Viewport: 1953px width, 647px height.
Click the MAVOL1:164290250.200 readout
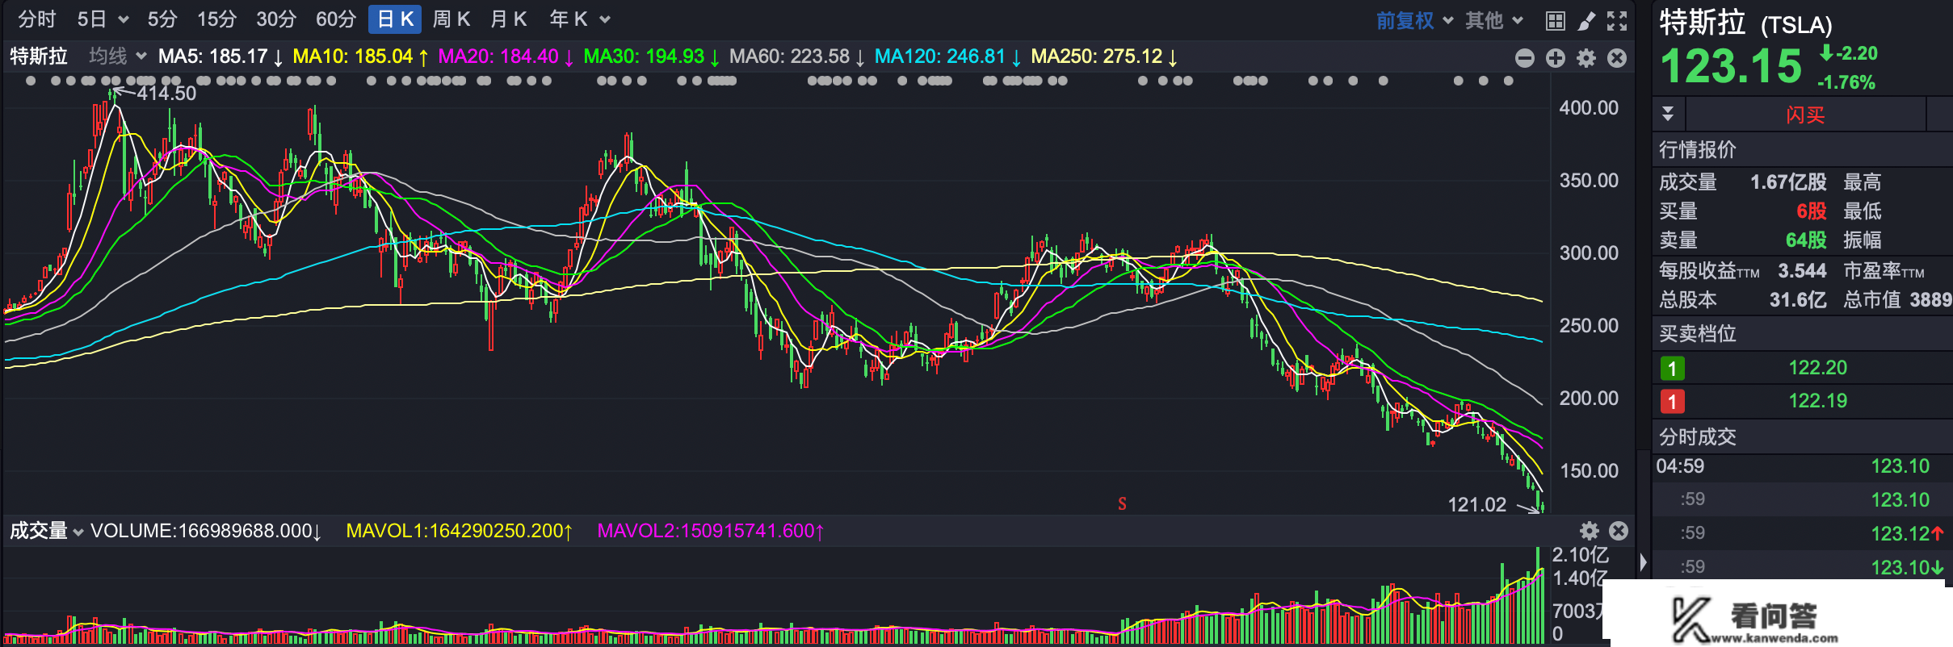[x=460, y=531]
